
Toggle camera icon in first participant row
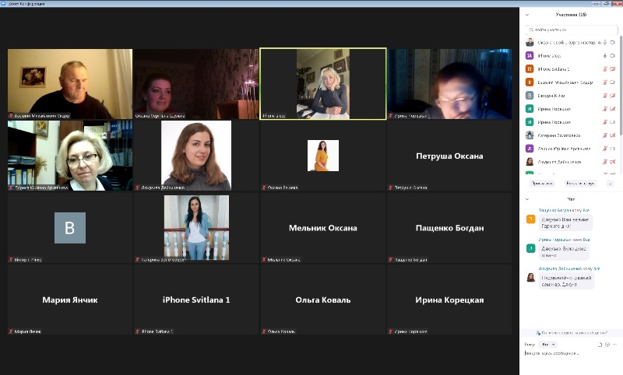pyautogui.click(x=612, y=42)
